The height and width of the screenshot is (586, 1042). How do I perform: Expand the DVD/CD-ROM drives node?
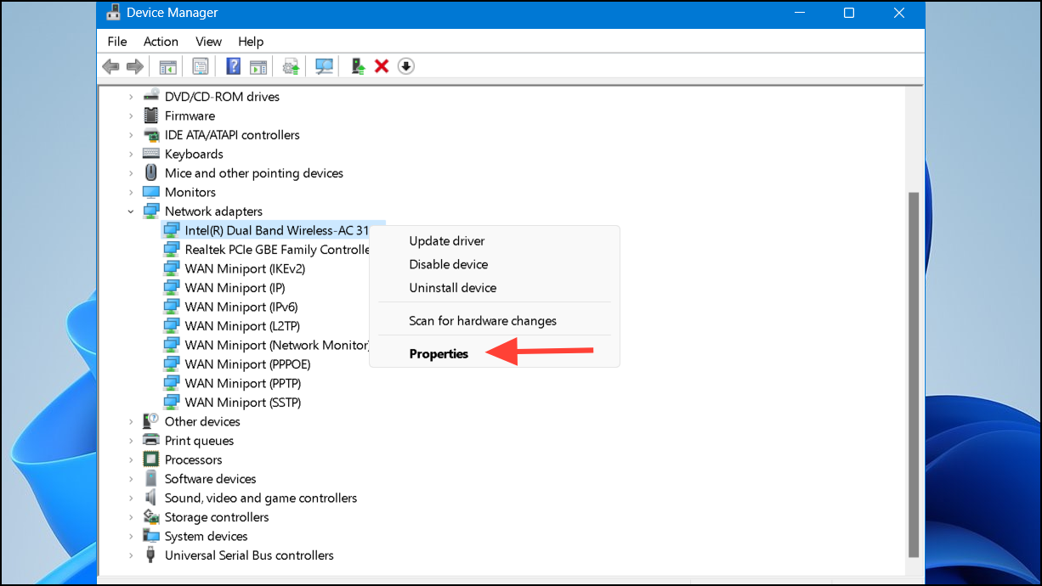(131, 97)
